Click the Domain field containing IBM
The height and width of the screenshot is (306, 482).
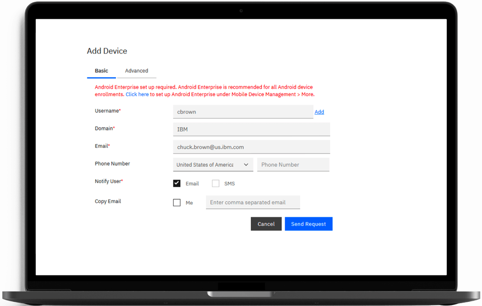click(251, 130)
